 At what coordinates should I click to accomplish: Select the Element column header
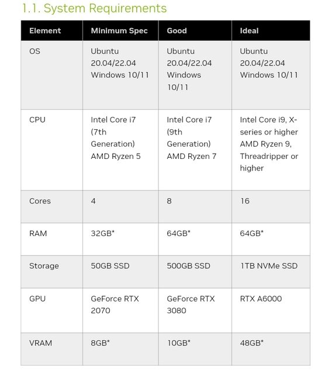point(45,31)
